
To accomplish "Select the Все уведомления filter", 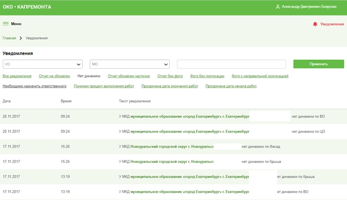I will point(17,76).
